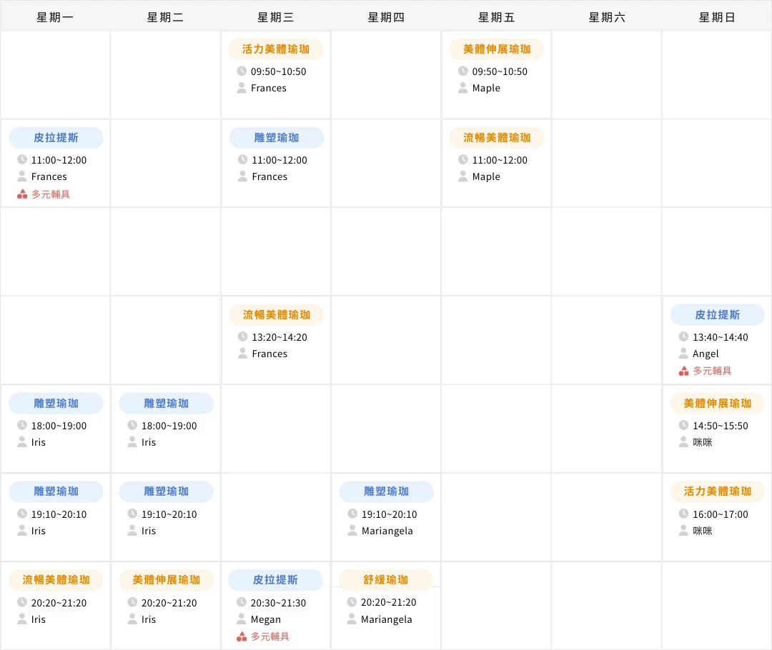Open Friday's 流暢美體瑜珈 class badge
Screen dimensions: 772x650
(496, 137)
